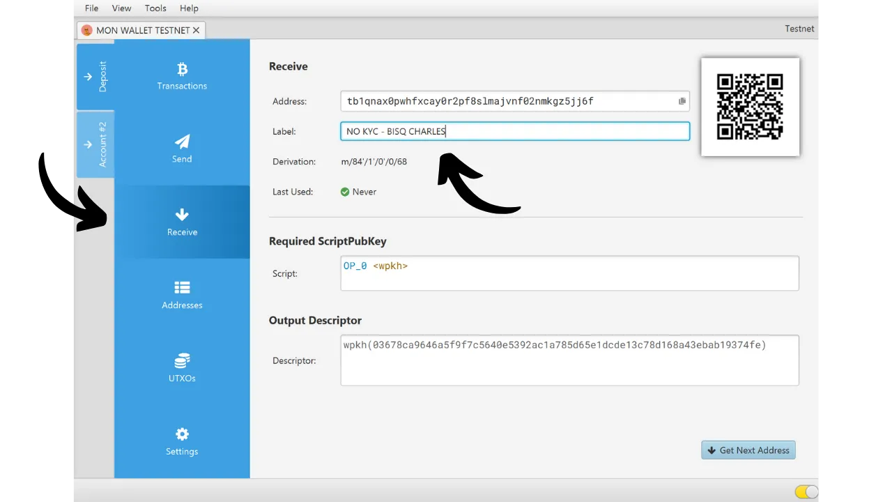Open the Help menu
The image size is (892, 502).
coord(189,8)
